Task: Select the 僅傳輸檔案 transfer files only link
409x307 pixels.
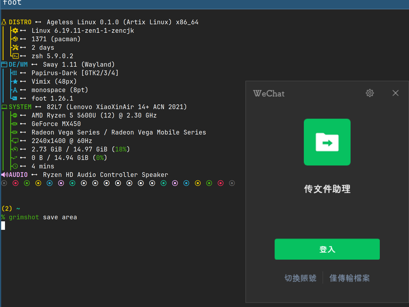Action: click(349, 278)
